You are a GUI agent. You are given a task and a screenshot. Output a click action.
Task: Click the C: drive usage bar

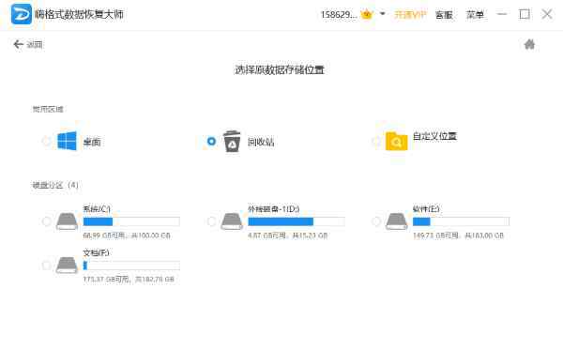click(131, 221)
